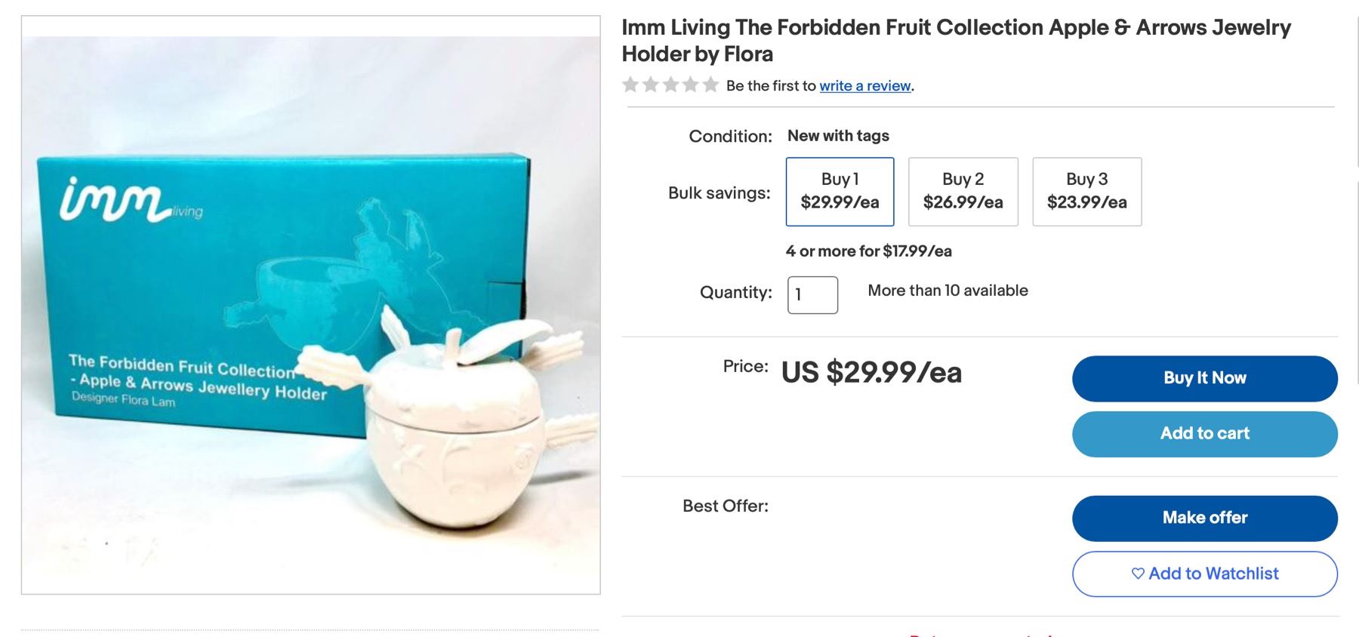The image size is (1359, 637).
Task: Click the New with tags condition text
Action: click(838, 136)
